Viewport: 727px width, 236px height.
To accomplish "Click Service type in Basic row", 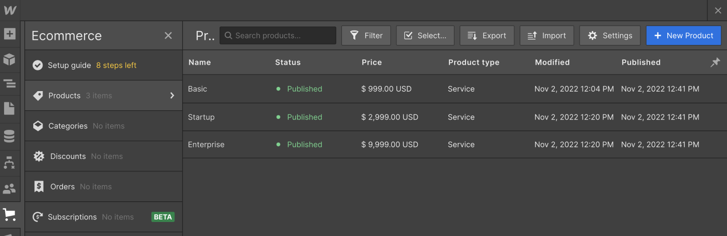I will pos(461,89).
